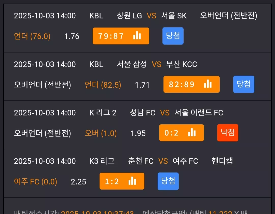Click the 부산 KCC team name
Screen dimensions: 275x214
click(x=182, y=64)
